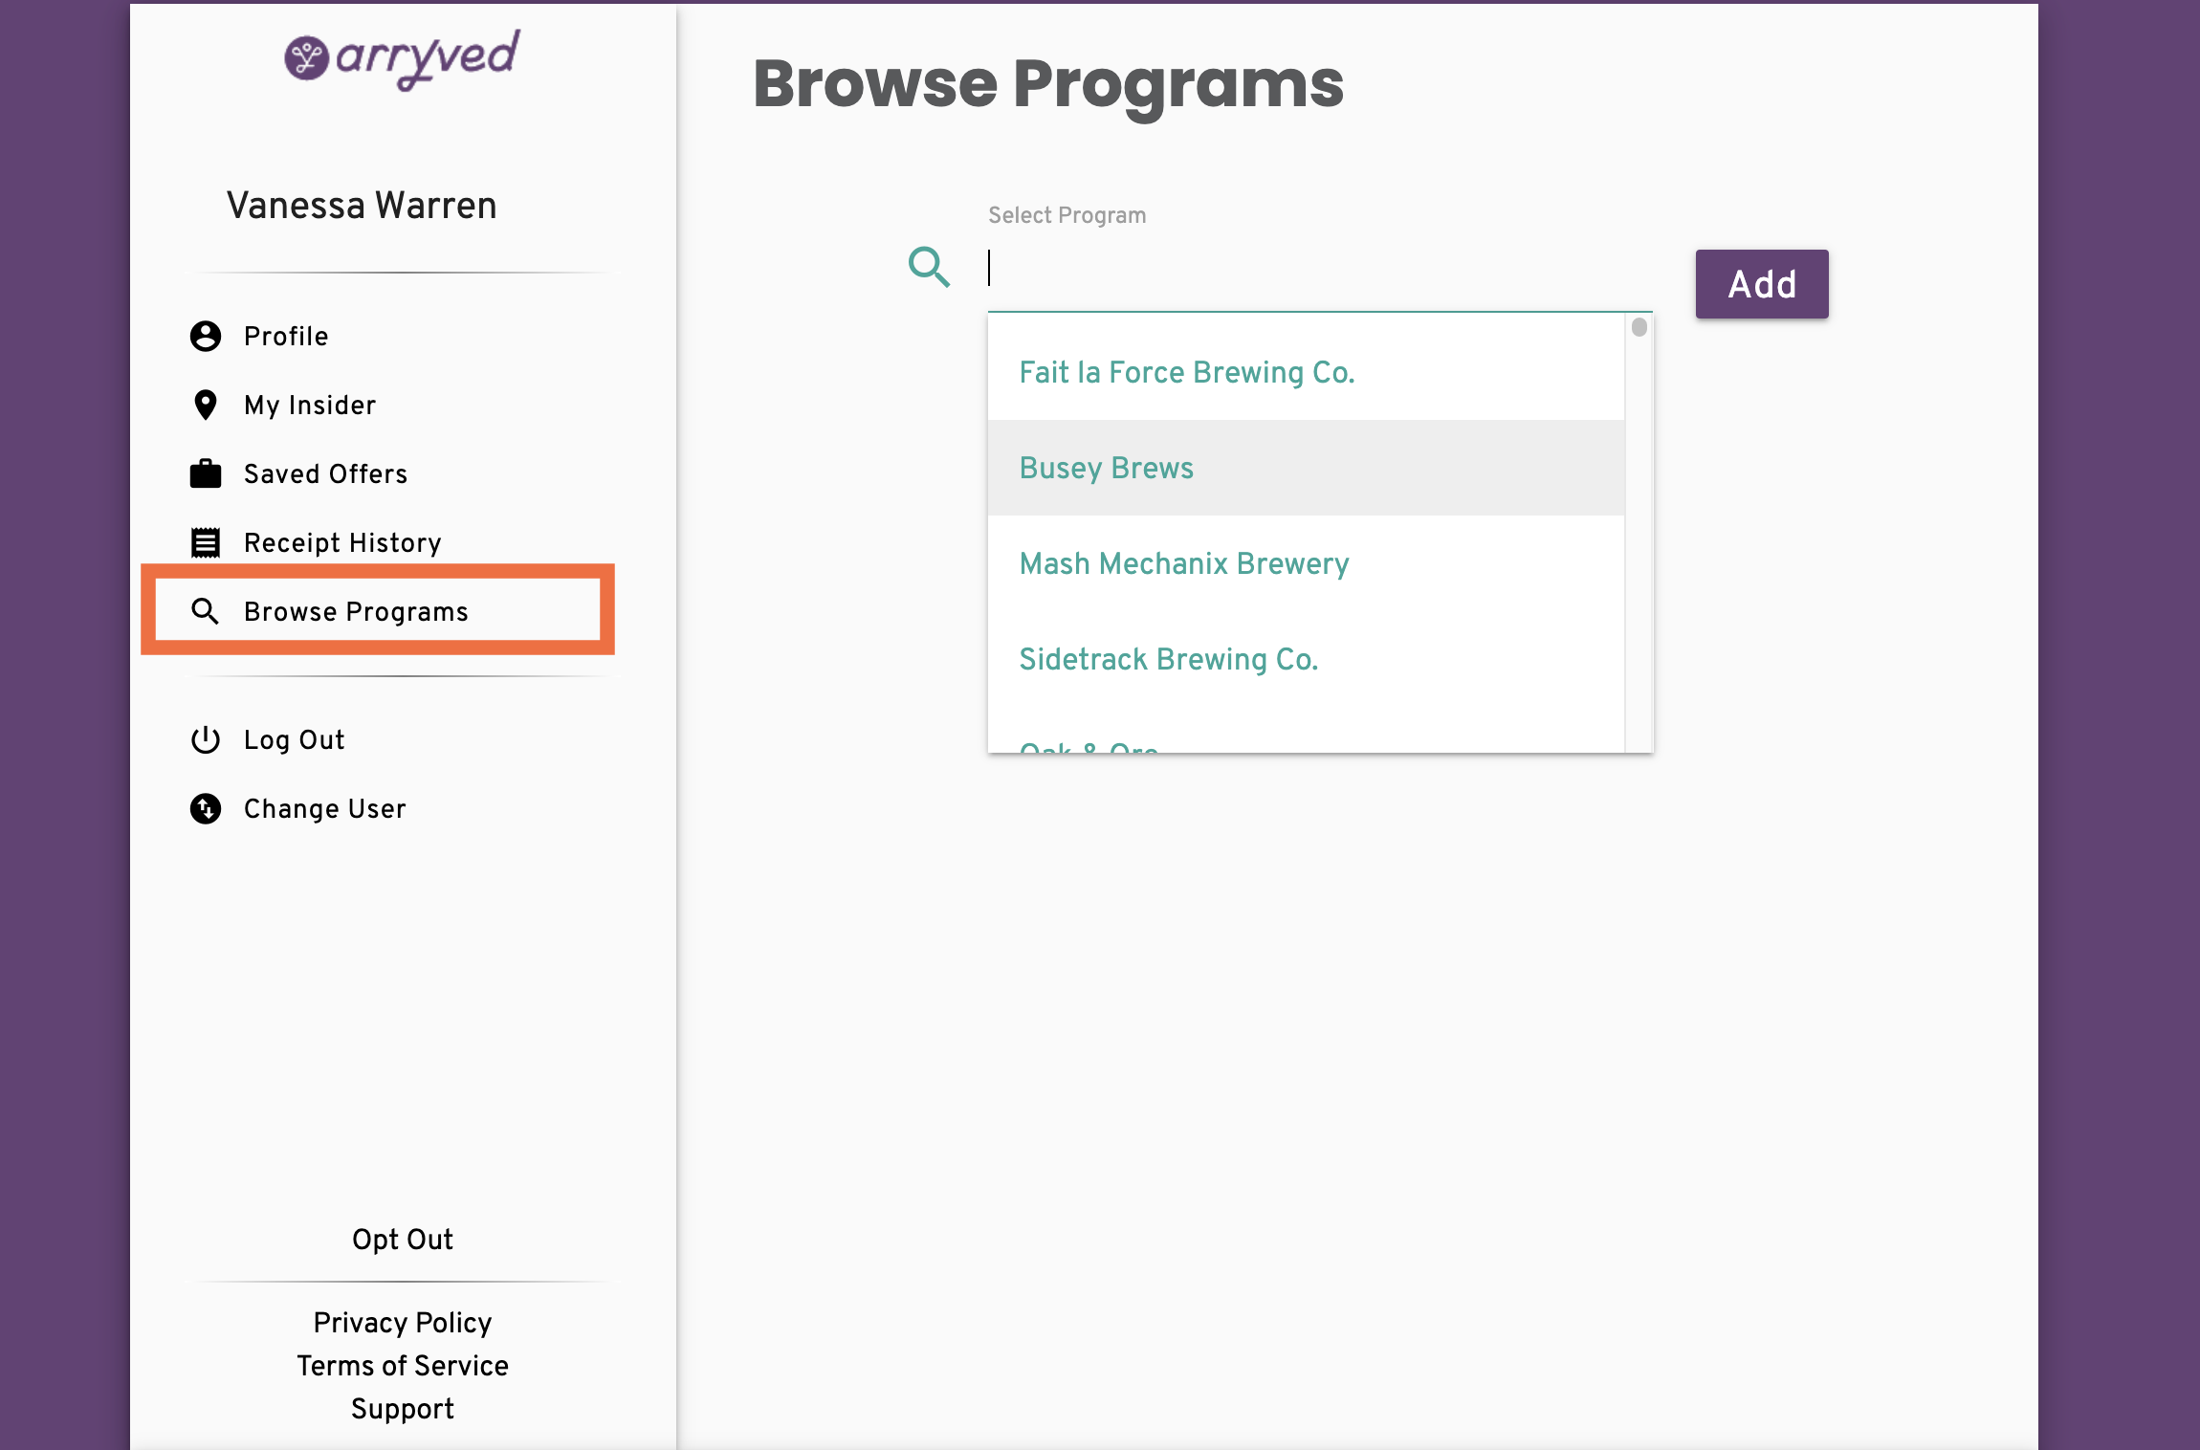Open the Profile menu item
Screen dimensions: 2200x1450
pyautogui.click(x=286, y=337)
